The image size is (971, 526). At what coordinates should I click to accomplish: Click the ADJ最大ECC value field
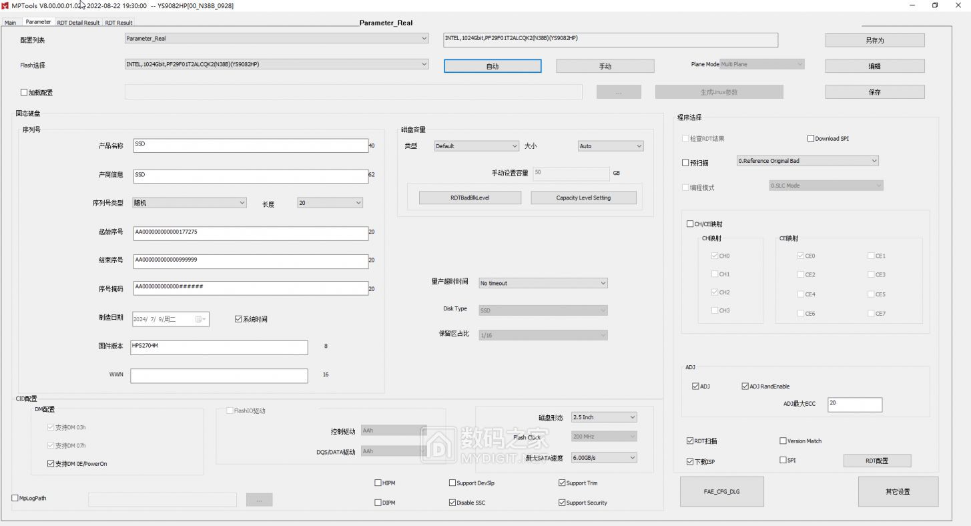coord(855,405)
